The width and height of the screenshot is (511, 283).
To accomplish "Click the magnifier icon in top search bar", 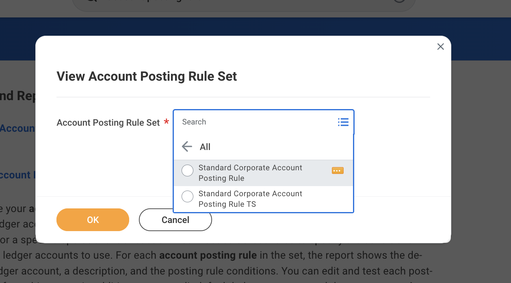I will pos(91,2).
